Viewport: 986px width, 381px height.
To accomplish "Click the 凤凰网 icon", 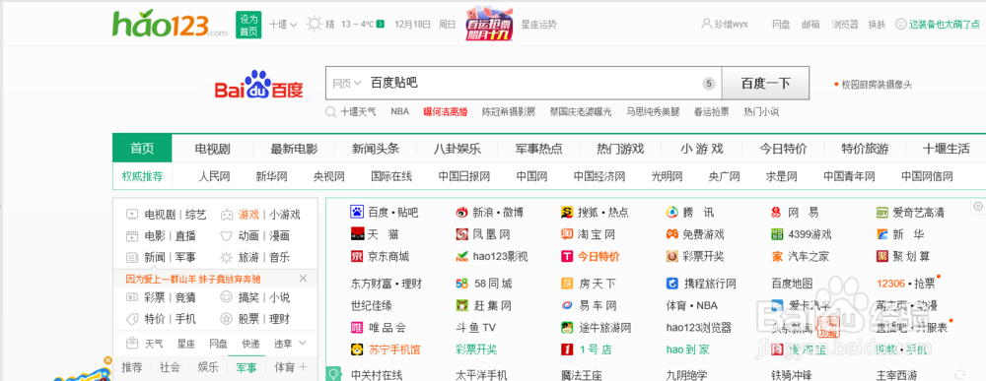I will (462, 234).
